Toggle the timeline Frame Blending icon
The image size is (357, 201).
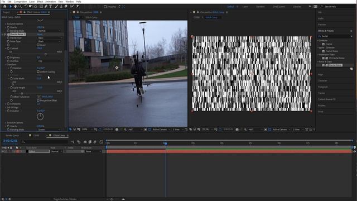tap(90, 142)
